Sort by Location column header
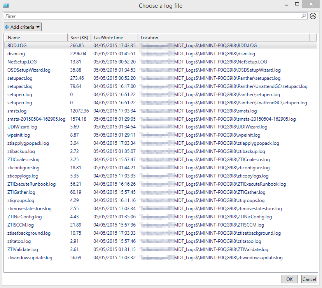322x288 pixels. click(149, 38)
